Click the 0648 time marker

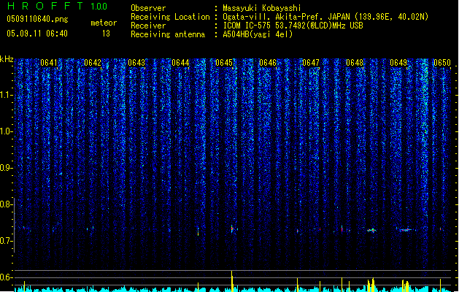coord(355,63)
